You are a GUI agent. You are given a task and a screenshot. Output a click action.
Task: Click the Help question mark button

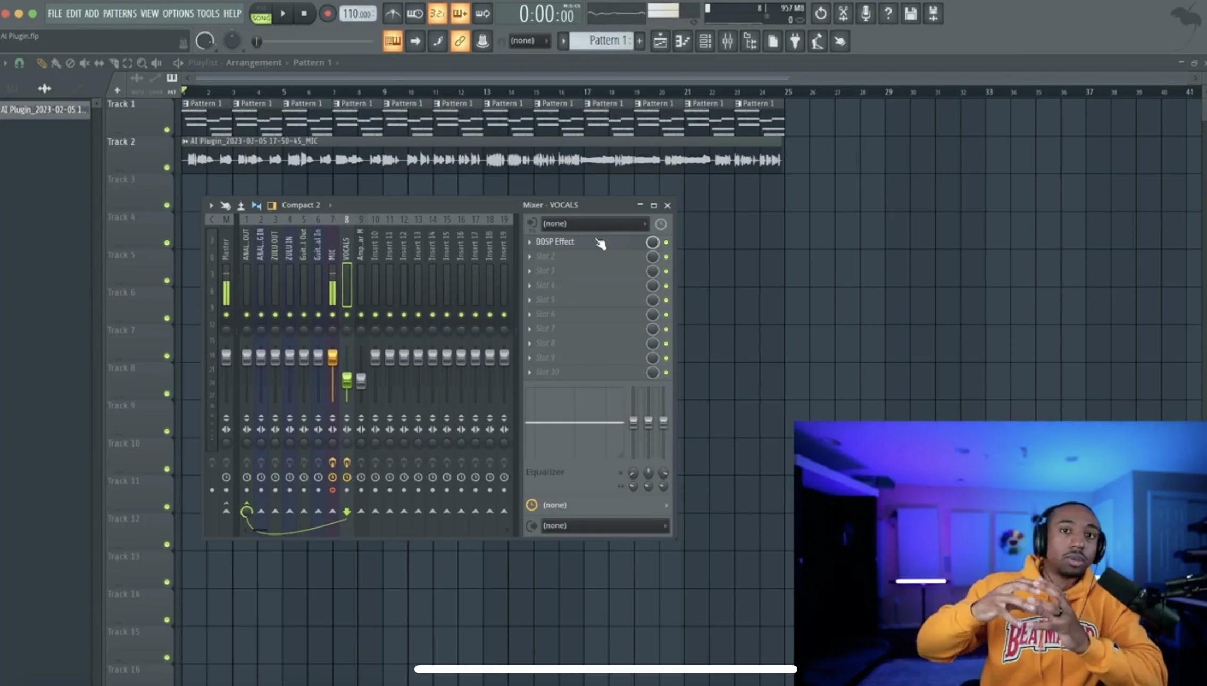coord(888,13)
